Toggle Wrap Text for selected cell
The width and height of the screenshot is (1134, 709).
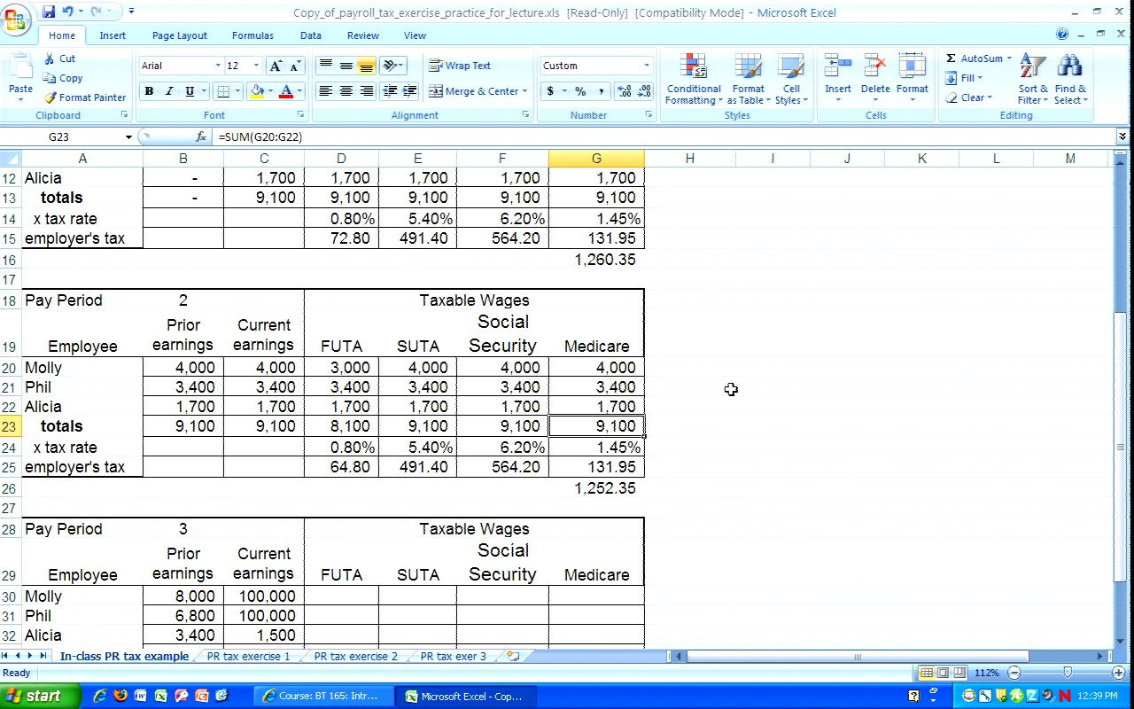[460, 66]
